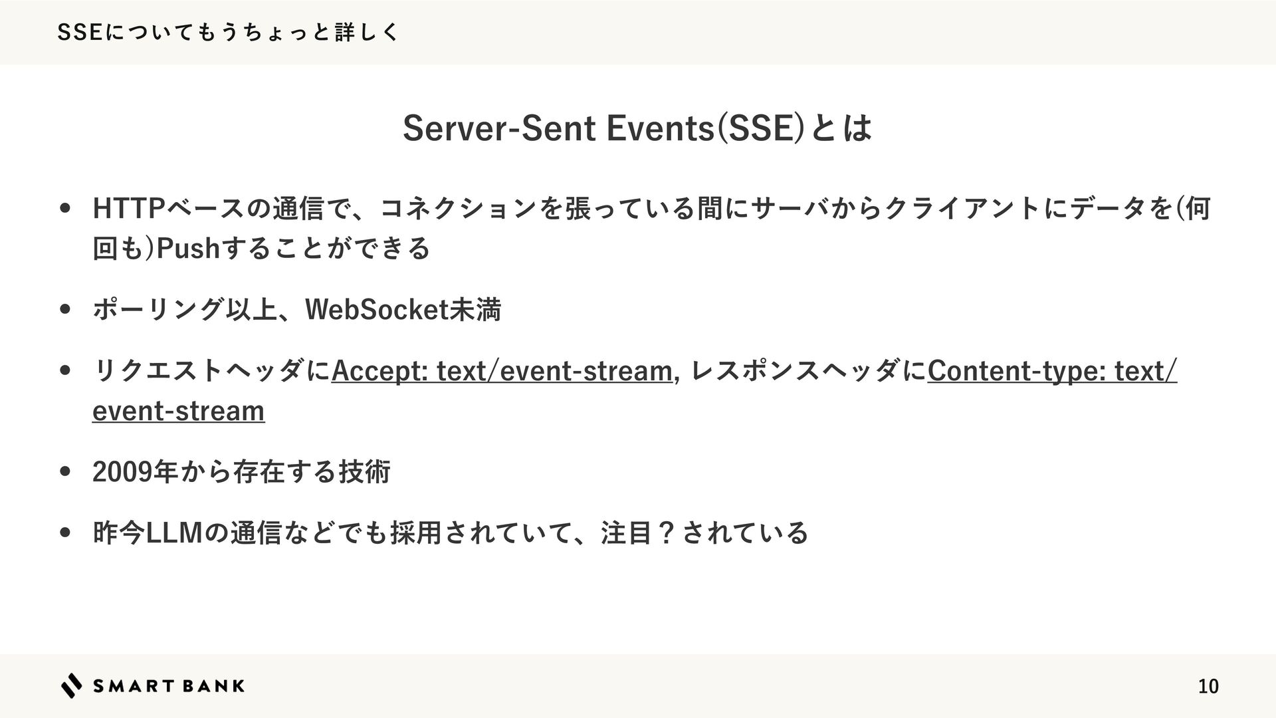Click the bullet dot before リクエストヘッダに

tap(65, 370)
